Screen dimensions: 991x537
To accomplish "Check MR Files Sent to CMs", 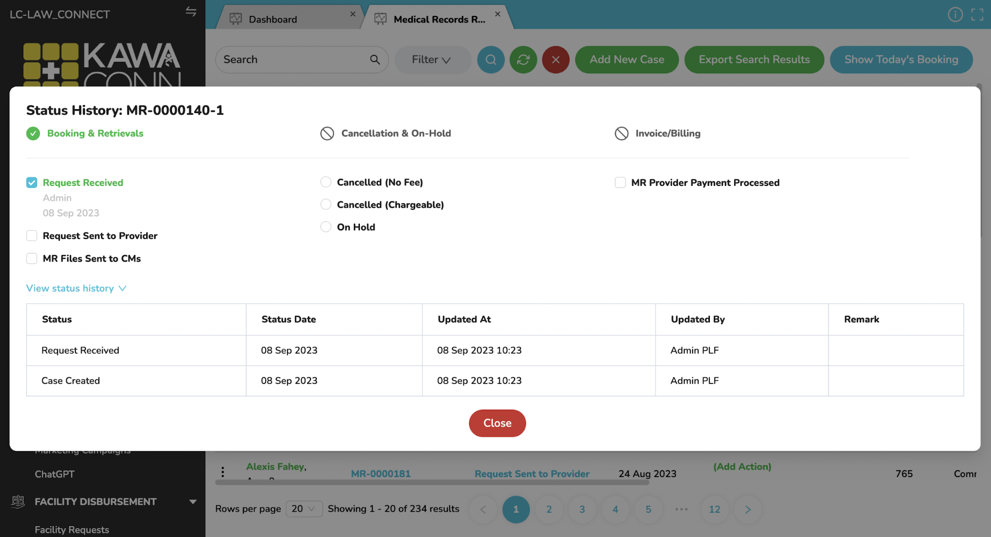I will click(32, 258).
